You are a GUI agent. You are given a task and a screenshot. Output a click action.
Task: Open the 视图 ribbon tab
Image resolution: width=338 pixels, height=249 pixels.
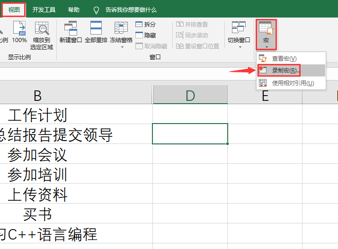click(x=14, y=9)
